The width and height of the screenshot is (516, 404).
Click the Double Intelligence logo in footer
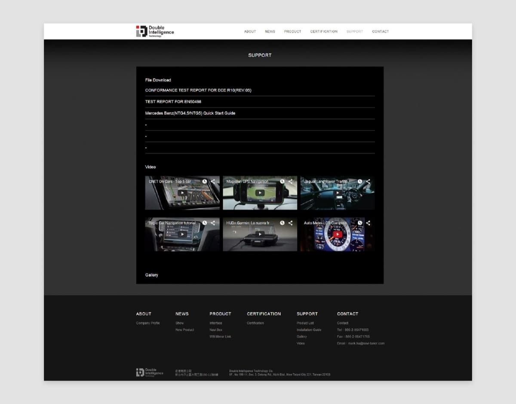(150, 373)
